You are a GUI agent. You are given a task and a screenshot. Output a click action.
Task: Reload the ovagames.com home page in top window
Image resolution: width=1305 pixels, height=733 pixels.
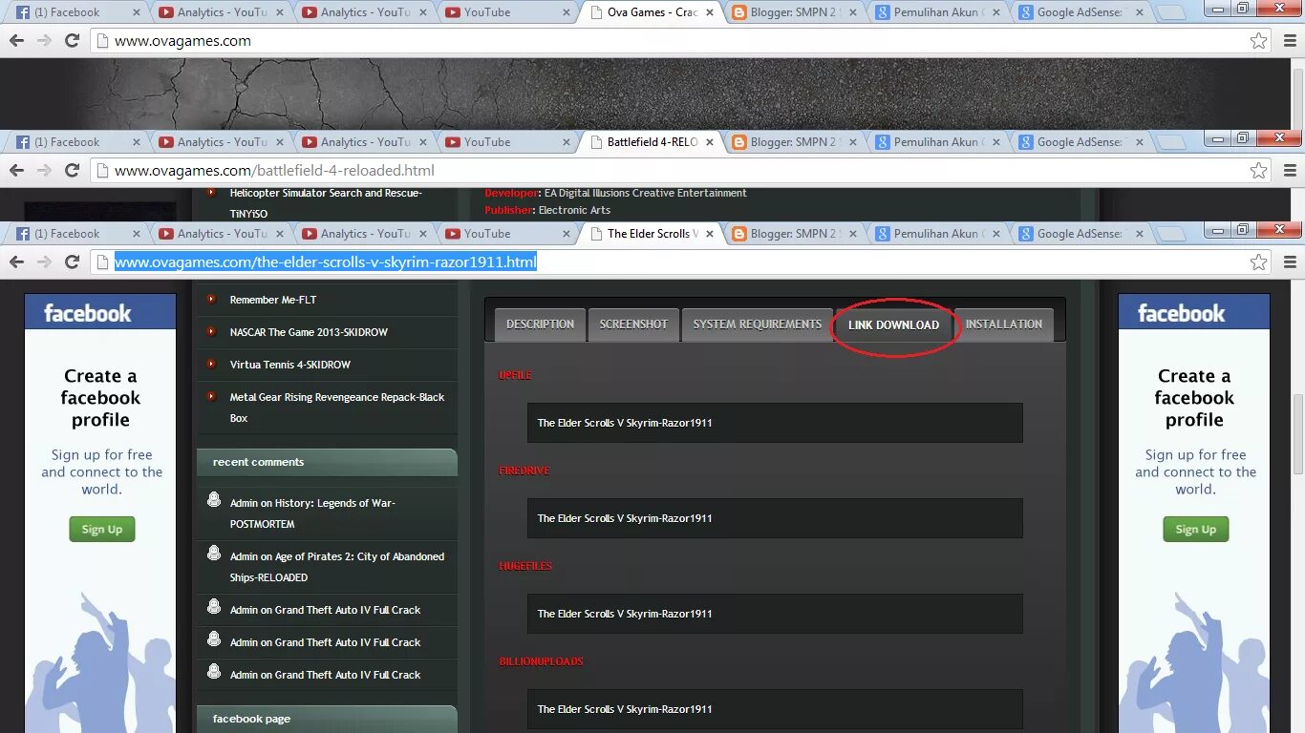pos(72,41)
